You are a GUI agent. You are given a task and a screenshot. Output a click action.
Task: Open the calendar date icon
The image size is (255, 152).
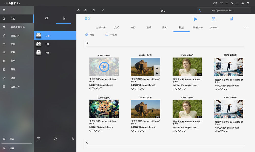(x=213, y=19)
